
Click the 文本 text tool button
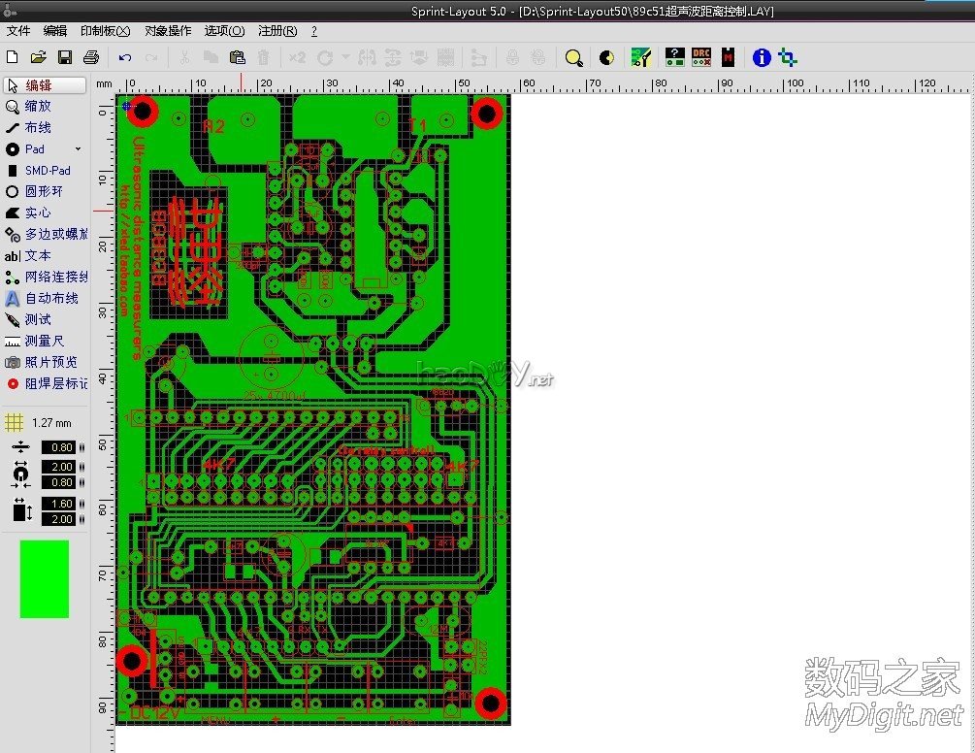[39, 256]
